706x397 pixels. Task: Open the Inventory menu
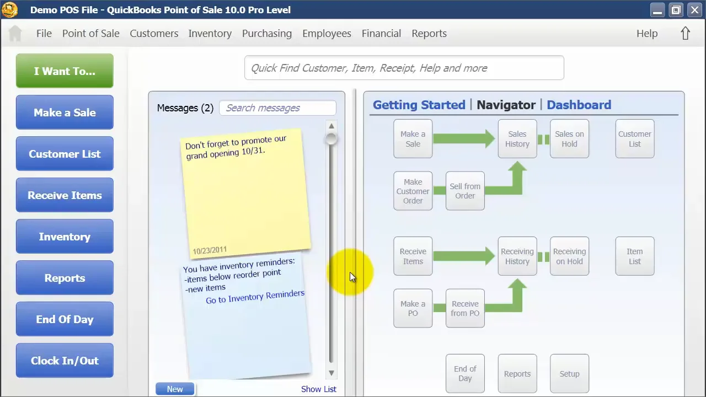pyautogui.click(x=210, y=34)
